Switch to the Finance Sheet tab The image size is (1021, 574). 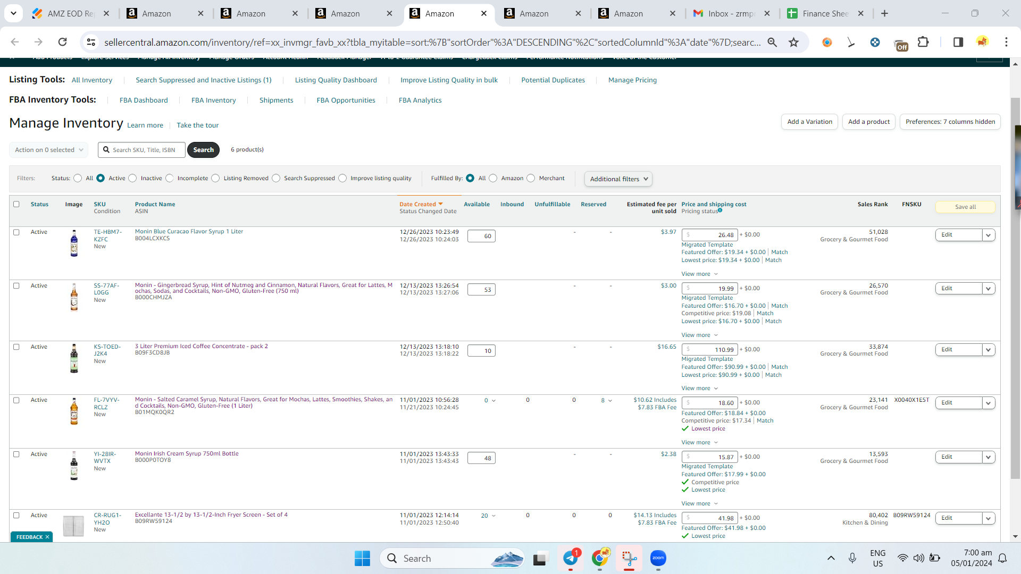click(x=826, y=13)
